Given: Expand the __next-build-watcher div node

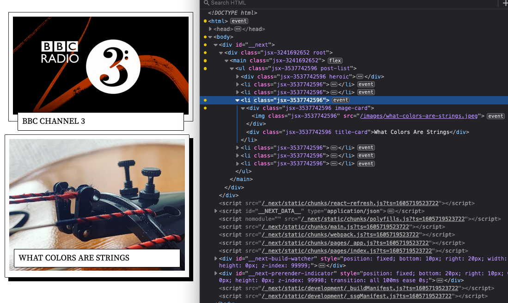Looking at the screenshot, I should tap(216, 259).
